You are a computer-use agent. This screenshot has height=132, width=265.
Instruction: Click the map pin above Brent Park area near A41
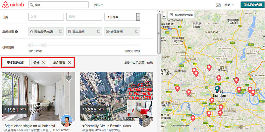click(x=194, y=71)
